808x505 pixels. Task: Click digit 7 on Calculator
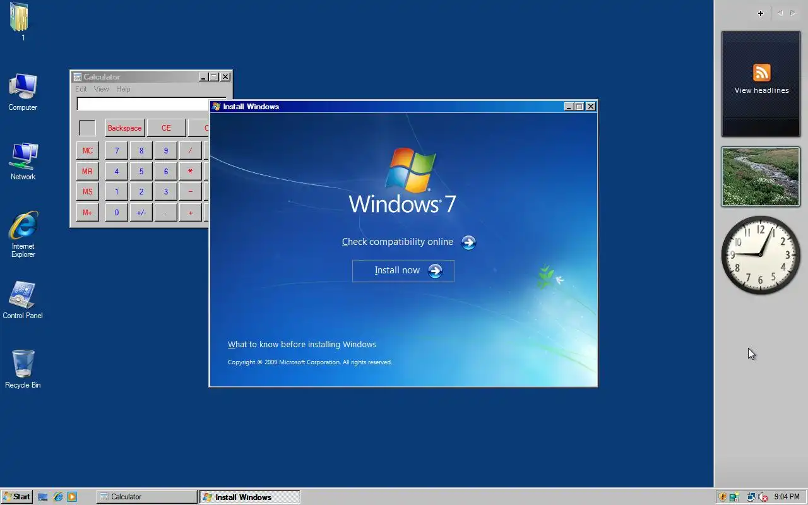pos(116,151)
